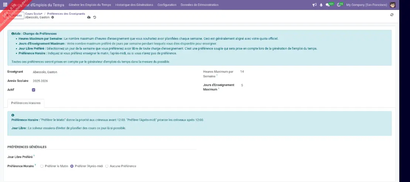
Task: Open the Configuration menu
Action: [x=167, y=5]
